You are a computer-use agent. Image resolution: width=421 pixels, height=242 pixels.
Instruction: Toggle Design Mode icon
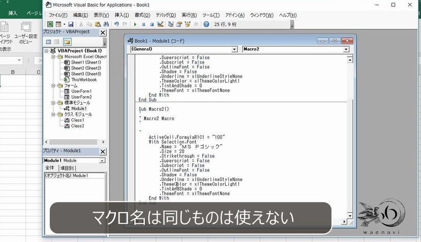[161, 24]
